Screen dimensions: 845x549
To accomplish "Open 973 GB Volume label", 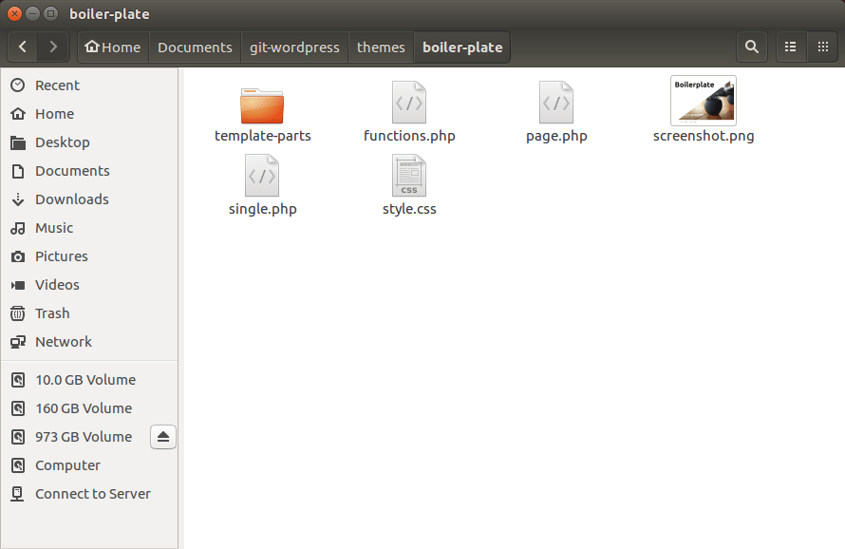I will click(84, 437).
